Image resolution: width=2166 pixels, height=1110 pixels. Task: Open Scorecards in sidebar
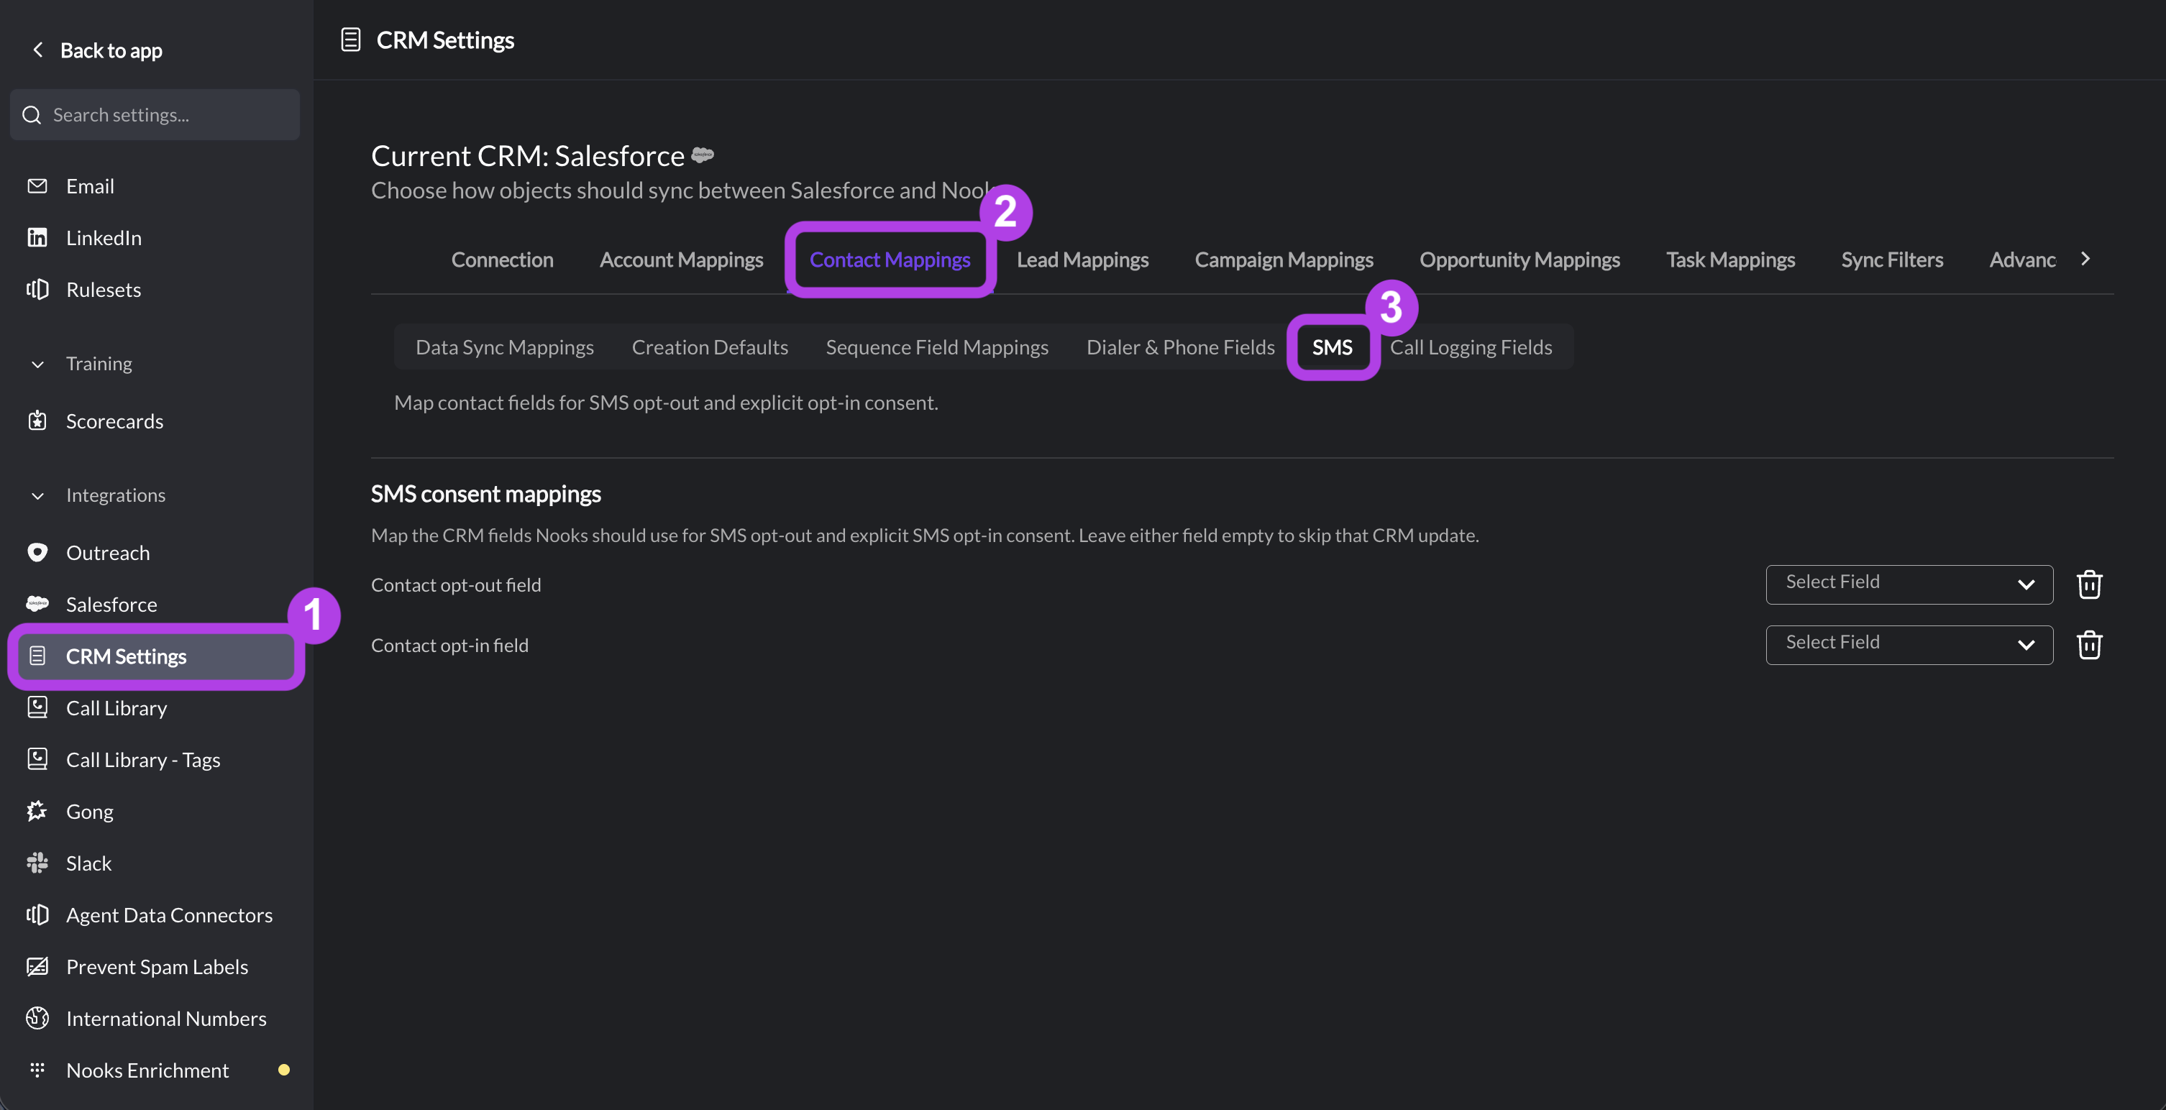coord(114,421)
